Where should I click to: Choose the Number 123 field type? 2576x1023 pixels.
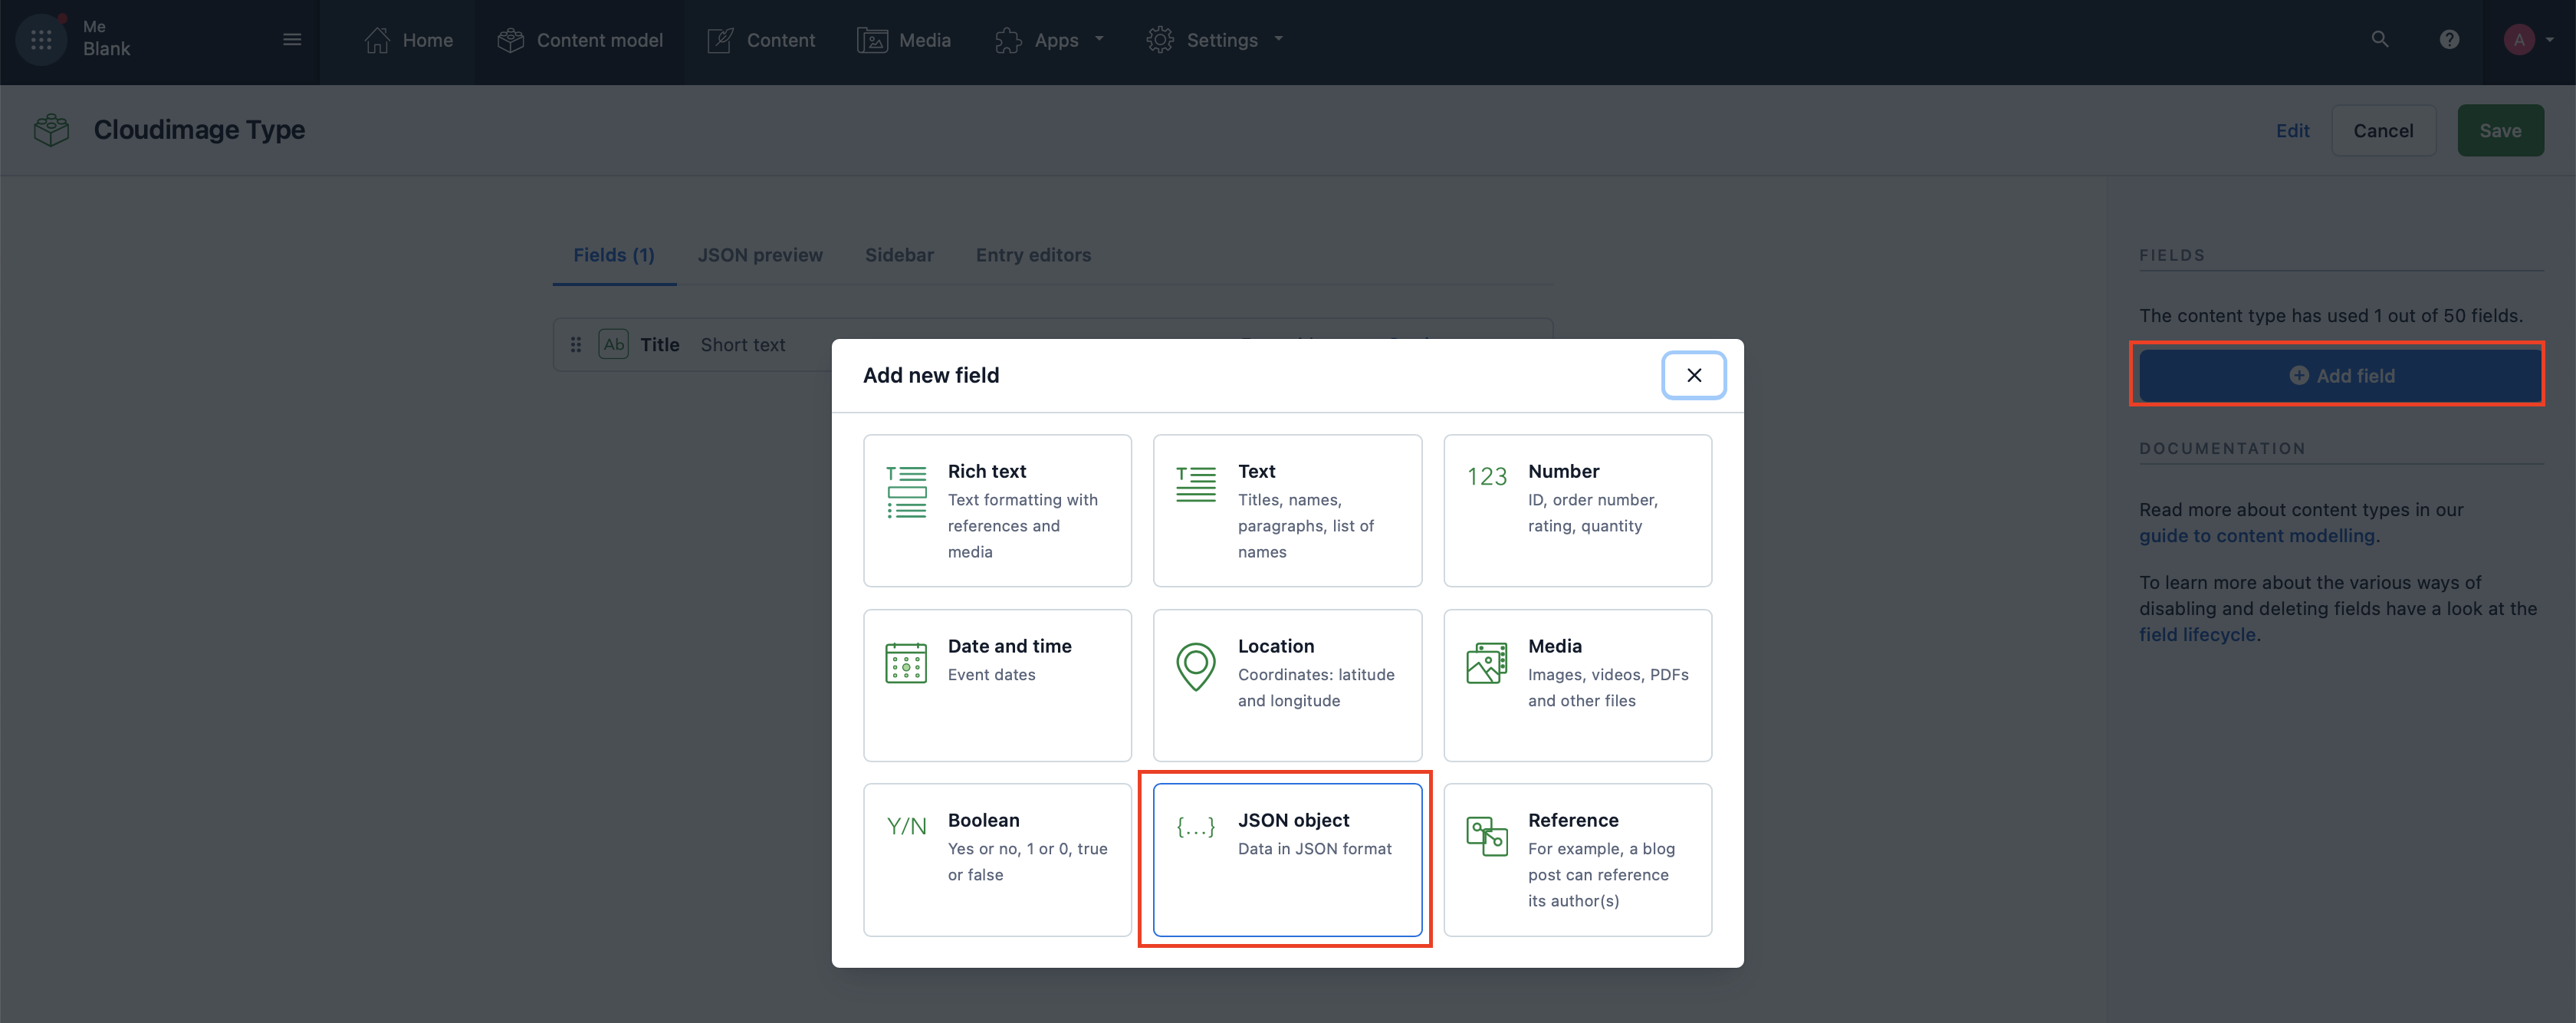tap(1577, 510)
